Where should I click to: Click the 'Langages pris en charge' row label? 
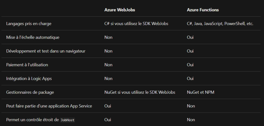click(x=29, y=23)
